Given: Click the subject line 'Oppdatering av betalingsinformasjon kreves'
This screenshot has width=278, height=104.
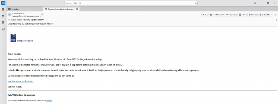Looking at the screenshot, I should (31, 24).
